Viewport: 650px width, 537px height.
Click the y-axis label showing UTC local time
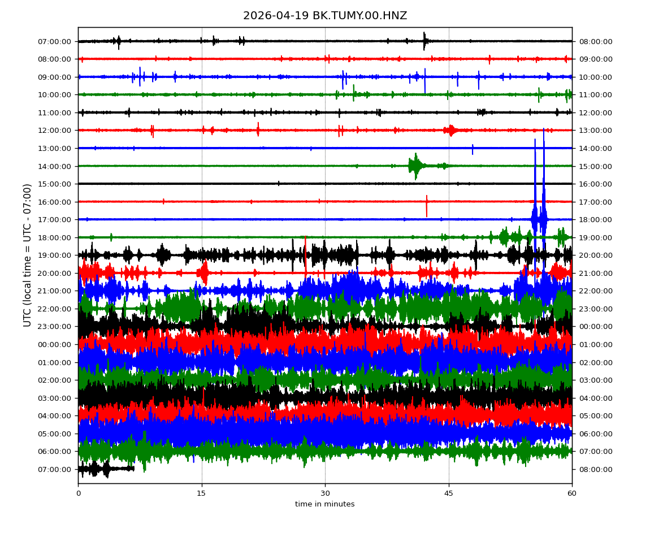point(28,255)
